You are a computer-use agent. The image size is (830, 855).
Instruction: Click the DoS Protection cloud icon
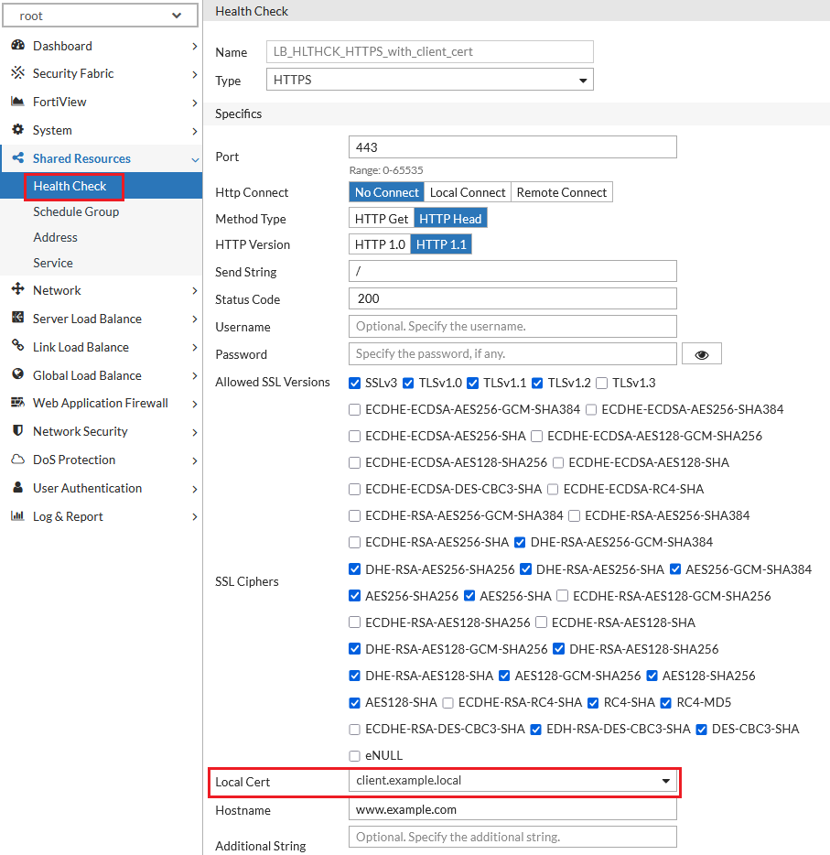[18, 460]
